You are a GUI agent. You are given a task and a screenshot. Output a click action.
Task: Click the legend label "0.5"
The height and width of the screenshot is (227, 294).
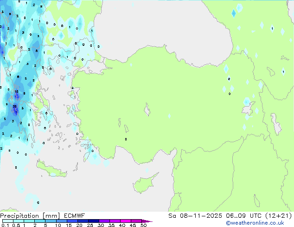pyautogui.click(x=16, y=225)
